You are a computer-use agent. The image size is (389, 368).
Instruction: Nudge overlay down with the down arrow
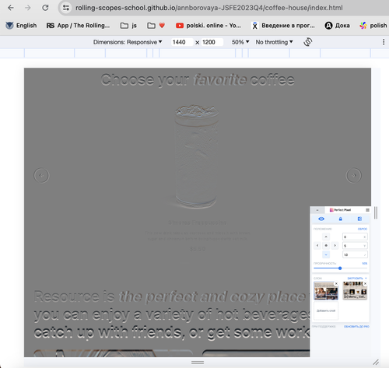[326, 254]
